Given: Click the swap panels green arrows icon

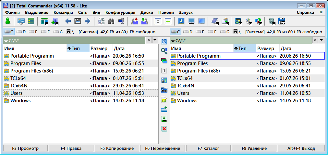Looking at the screenshot, I should tap(168, 21).
